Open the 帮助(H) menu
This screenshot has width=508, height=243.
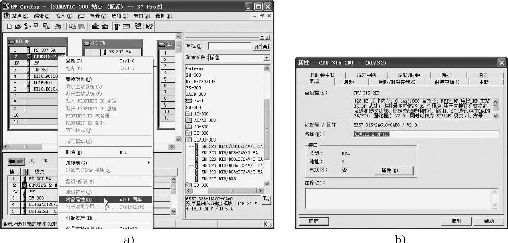[164, 16]
